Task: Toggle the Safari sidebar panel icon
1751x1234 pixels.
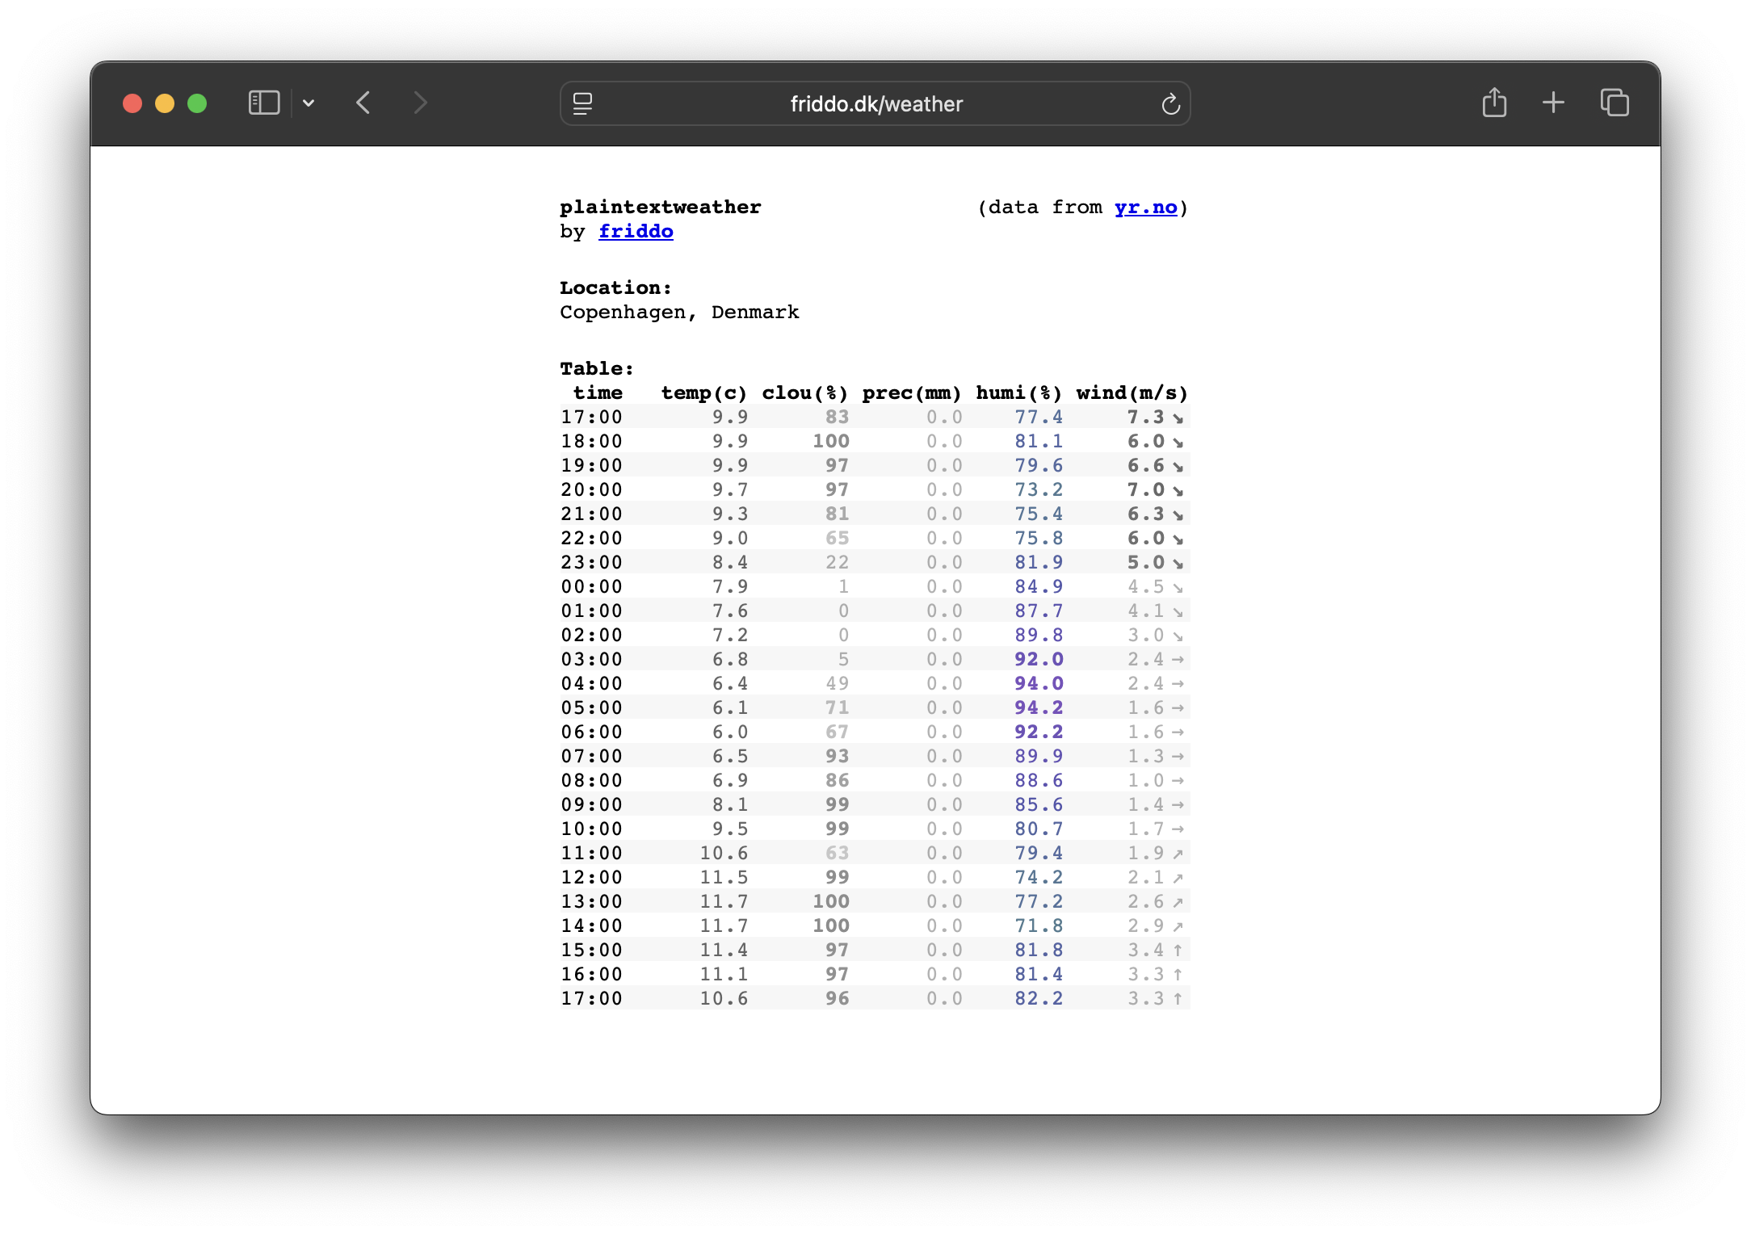Action: click(264, 103)
